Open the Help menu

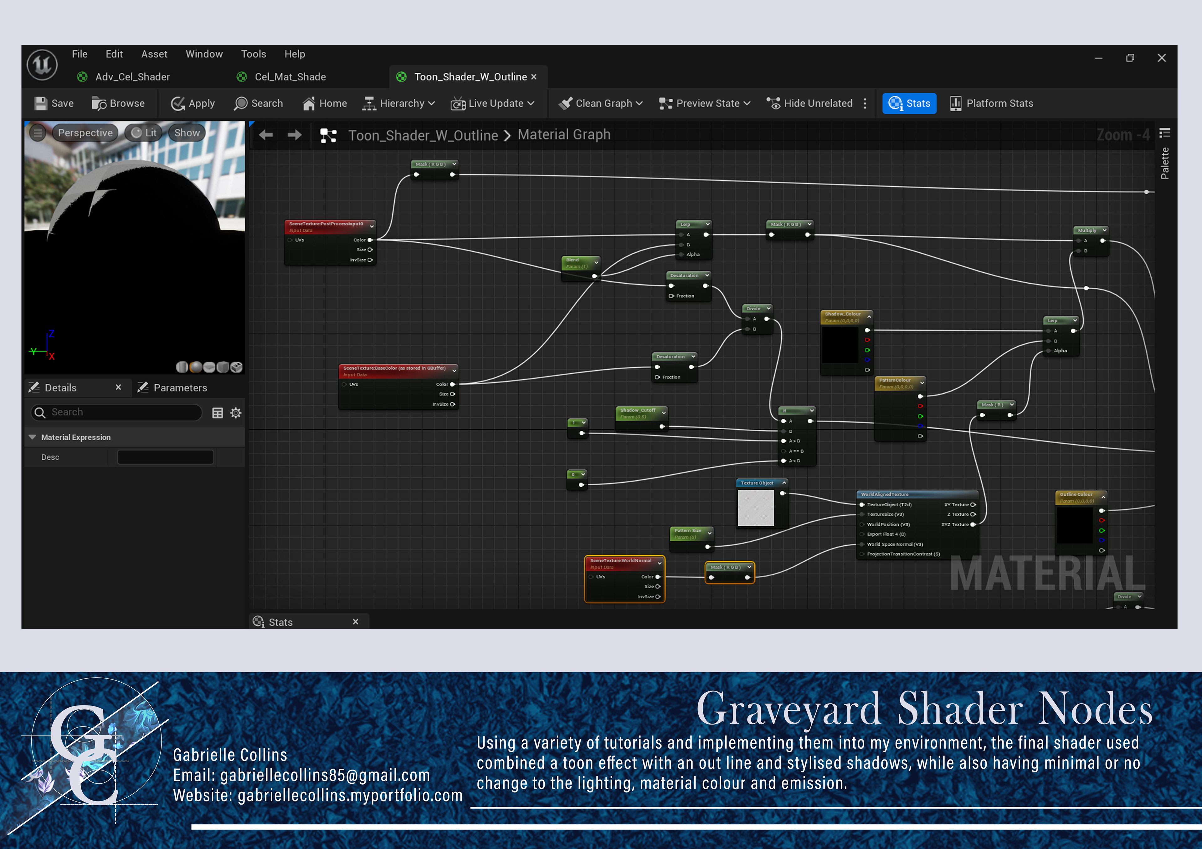(x=295, y=54)
